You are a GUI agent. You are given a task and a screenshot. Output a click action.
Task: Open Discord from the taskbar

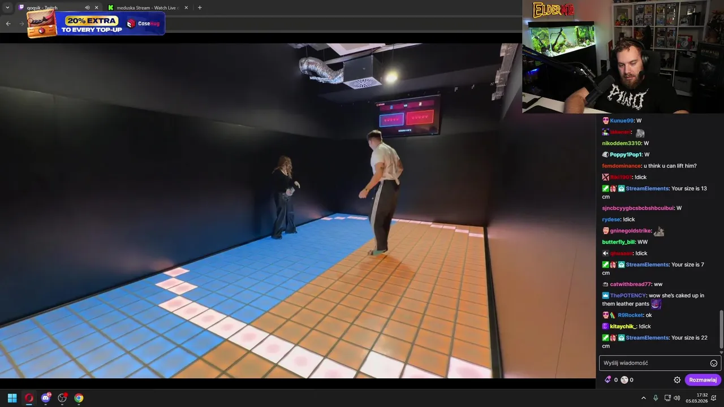point(46,398)
